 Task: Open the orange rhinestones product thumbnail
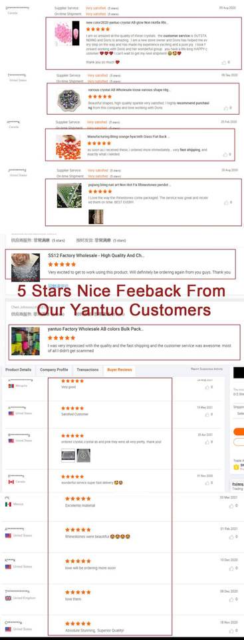point(68,147)
